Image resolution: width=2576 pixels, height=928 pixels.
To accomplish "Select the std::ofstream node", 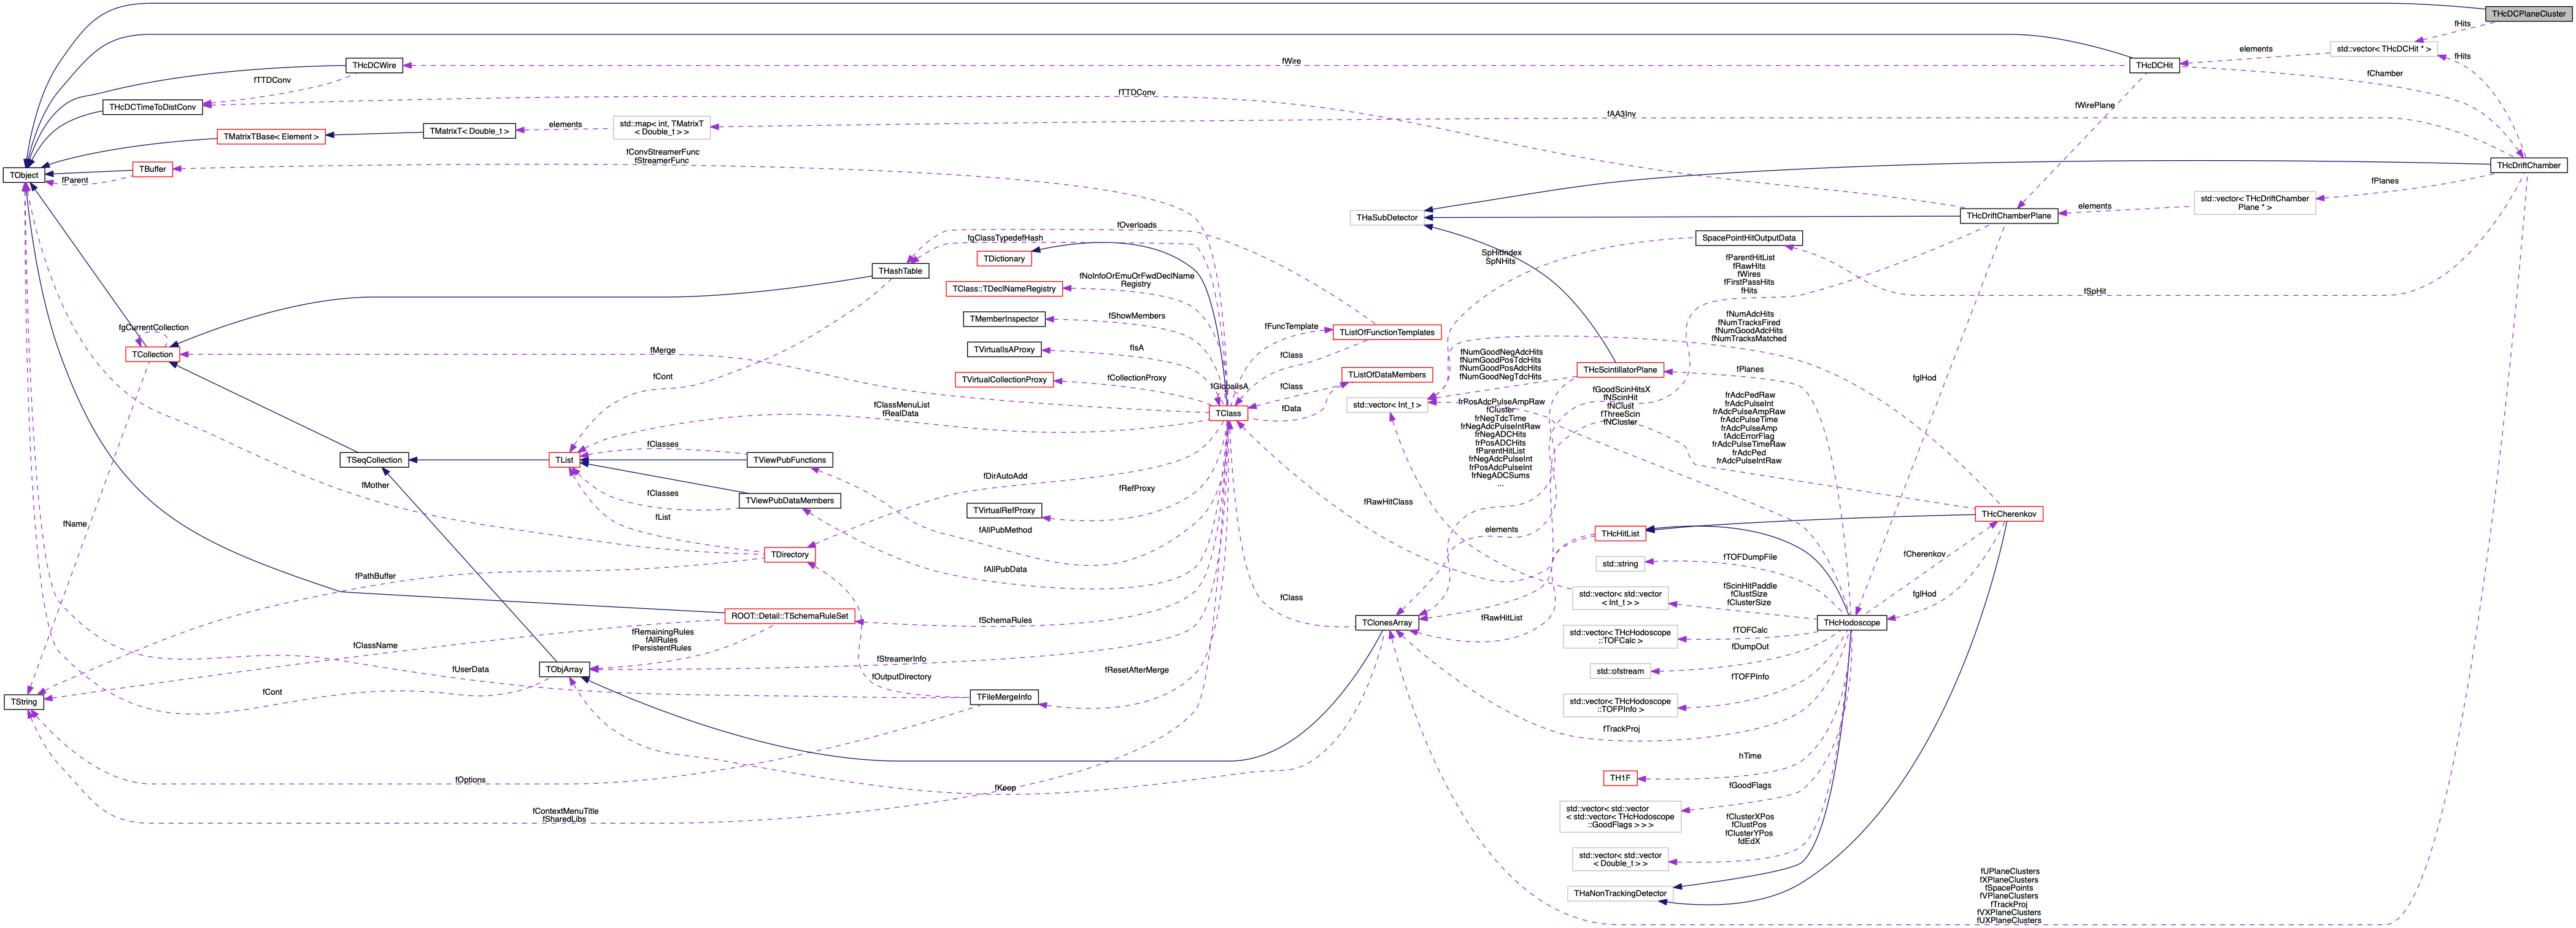I will coord(1620,671).
